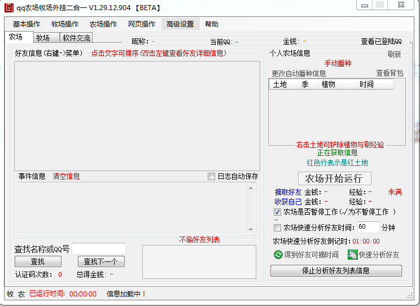
Task: Open the 牧场操作 menu
Action: (65, 24)
